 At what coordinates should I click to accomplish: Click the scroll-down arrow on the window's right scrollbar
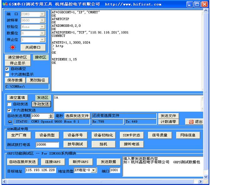point(206,177)
